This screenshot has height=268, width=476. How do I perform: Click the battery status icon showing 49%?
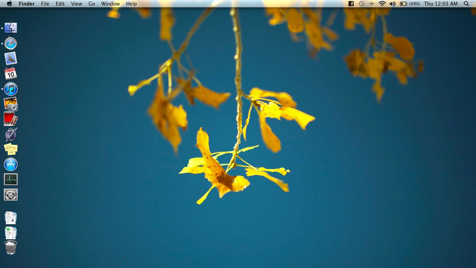410,4
